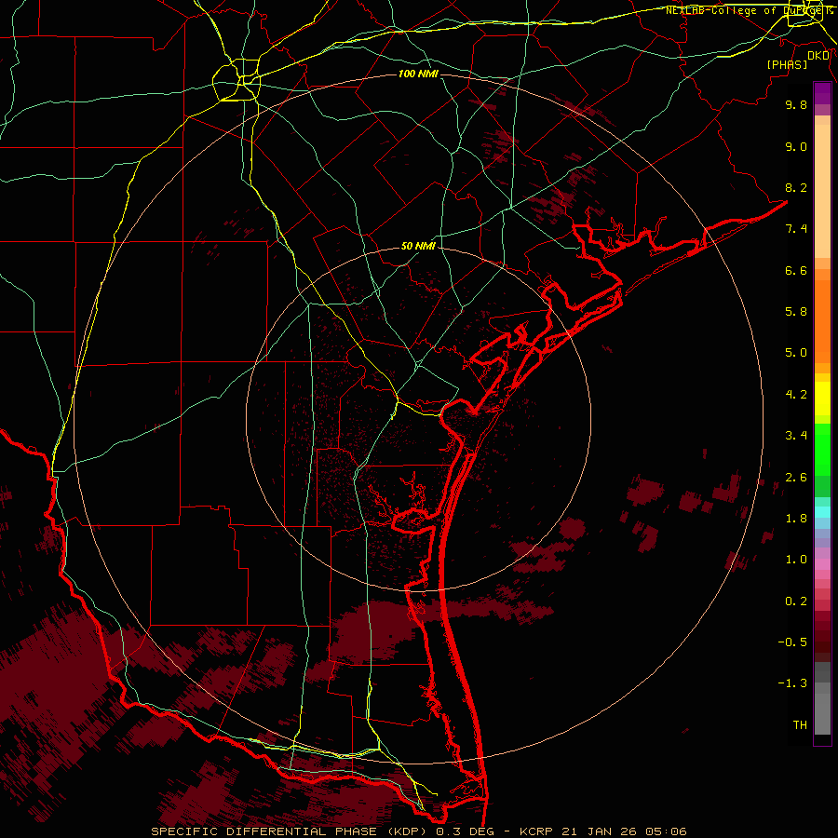Click the 9.0 value on the legend
Screen dimensions: 838x838
(796, 146)
